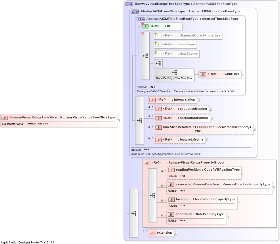Select the sequence compositor beside interpretation elements
The height and width of the screenshot is (244, 280).
140,120
